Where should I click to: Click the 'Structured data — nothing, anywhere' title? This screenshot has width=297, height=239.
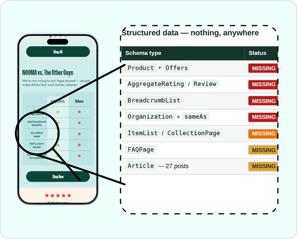pos(190,33)
